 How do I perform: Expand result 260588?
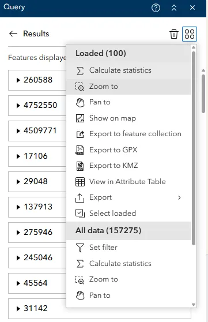(18, 80)
